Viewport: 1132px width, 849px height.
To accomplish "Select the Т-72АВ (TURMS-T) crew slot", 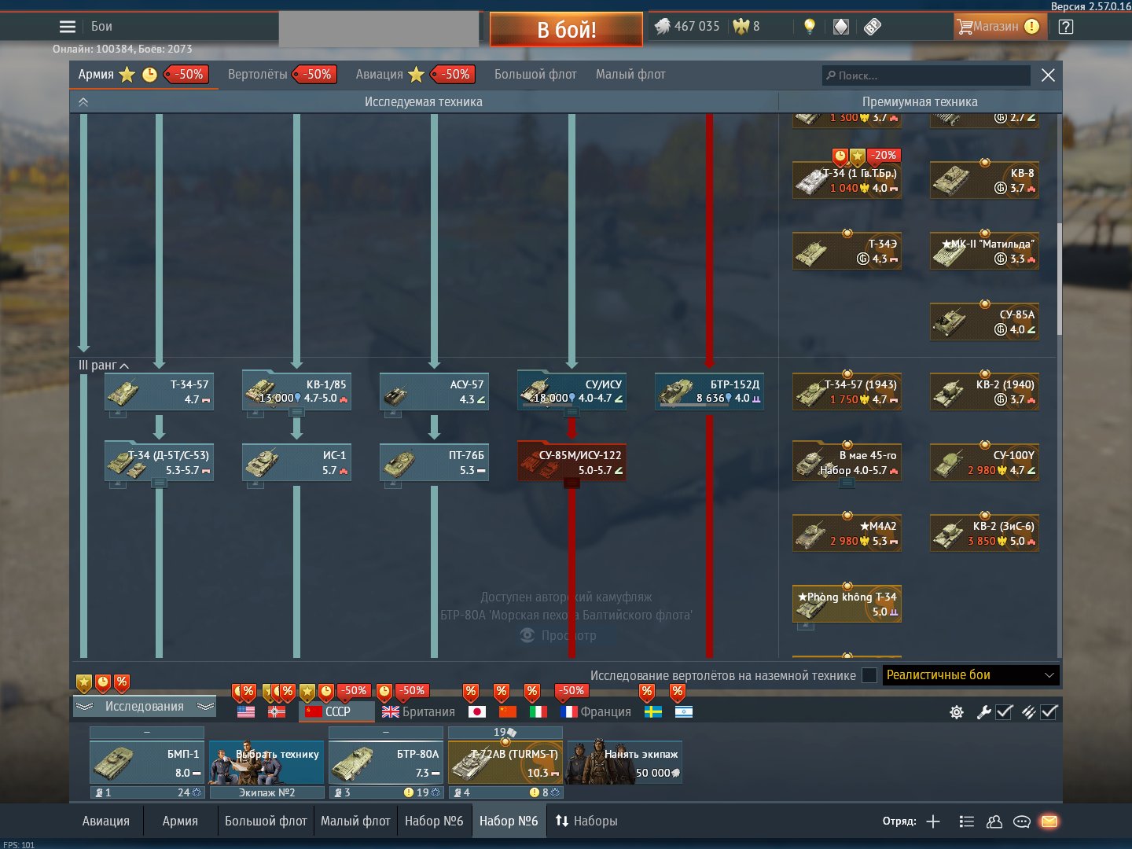I will (505, 763).
